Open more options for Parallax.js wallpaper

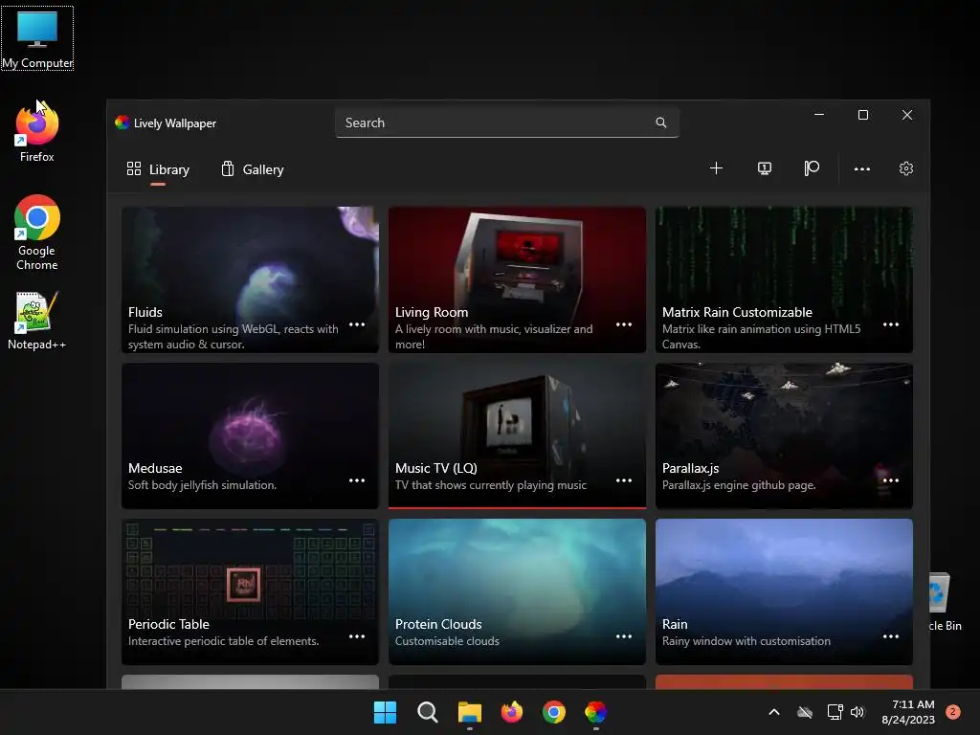point(891,480)
